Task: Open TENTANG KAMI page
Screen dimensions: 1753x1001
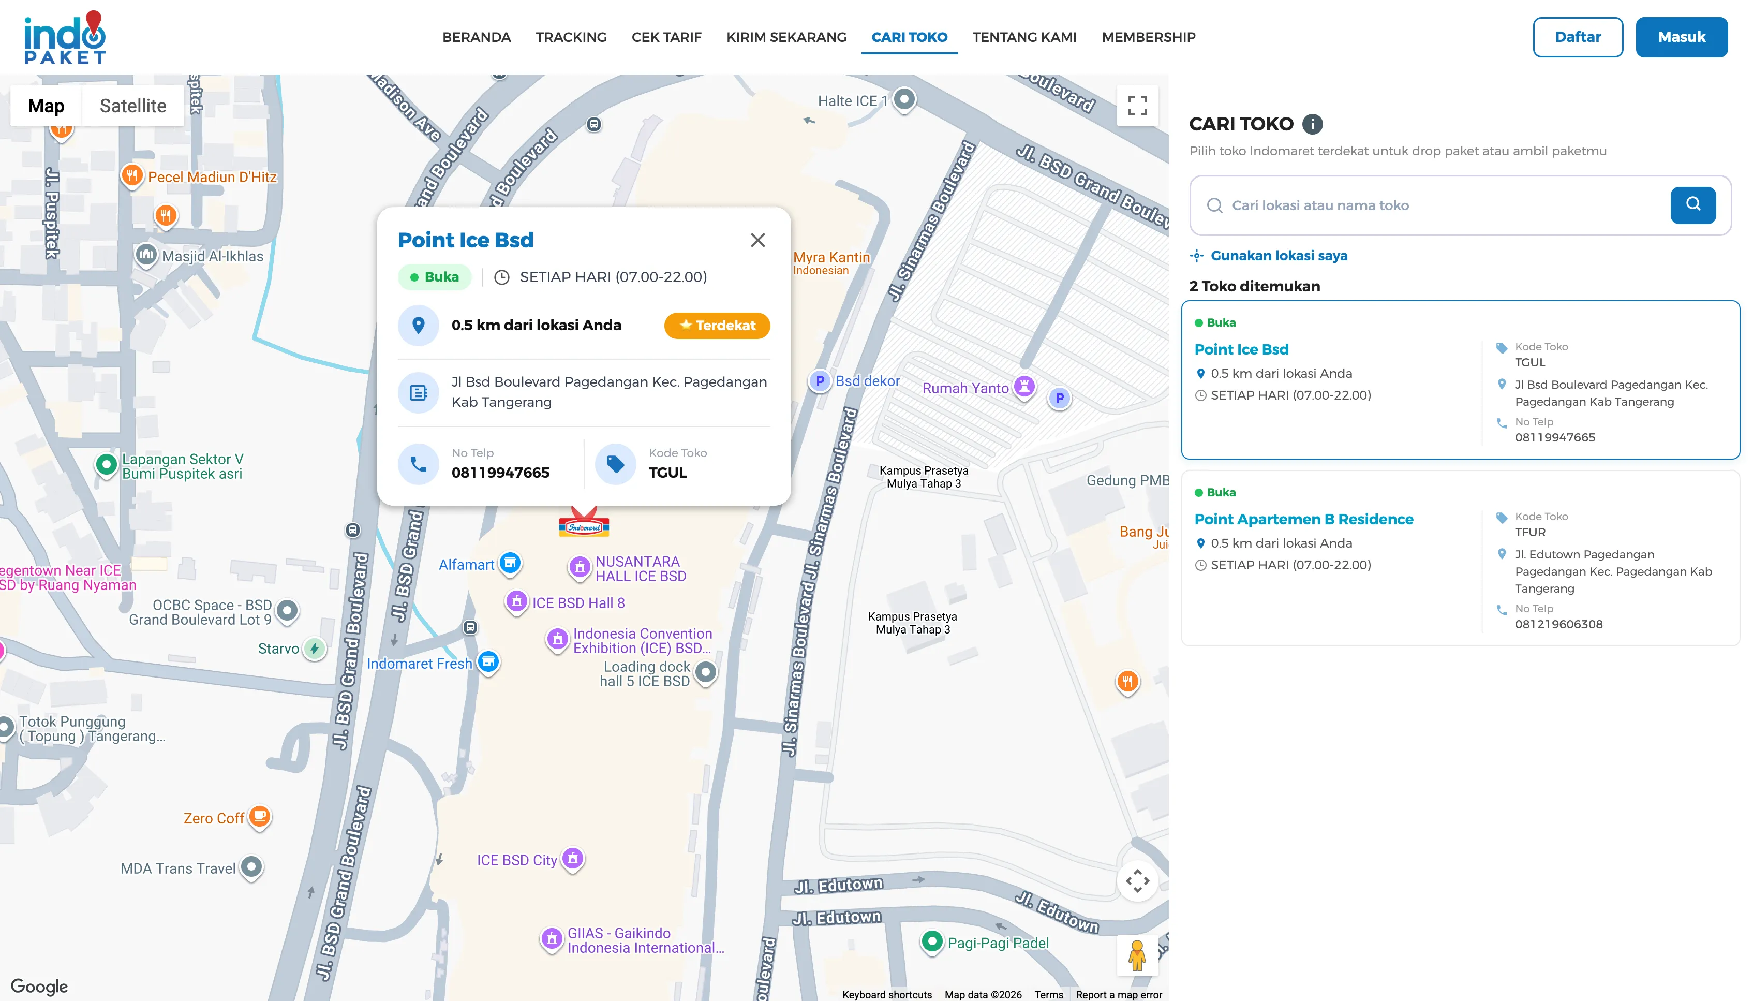Action: point(1024,37)
